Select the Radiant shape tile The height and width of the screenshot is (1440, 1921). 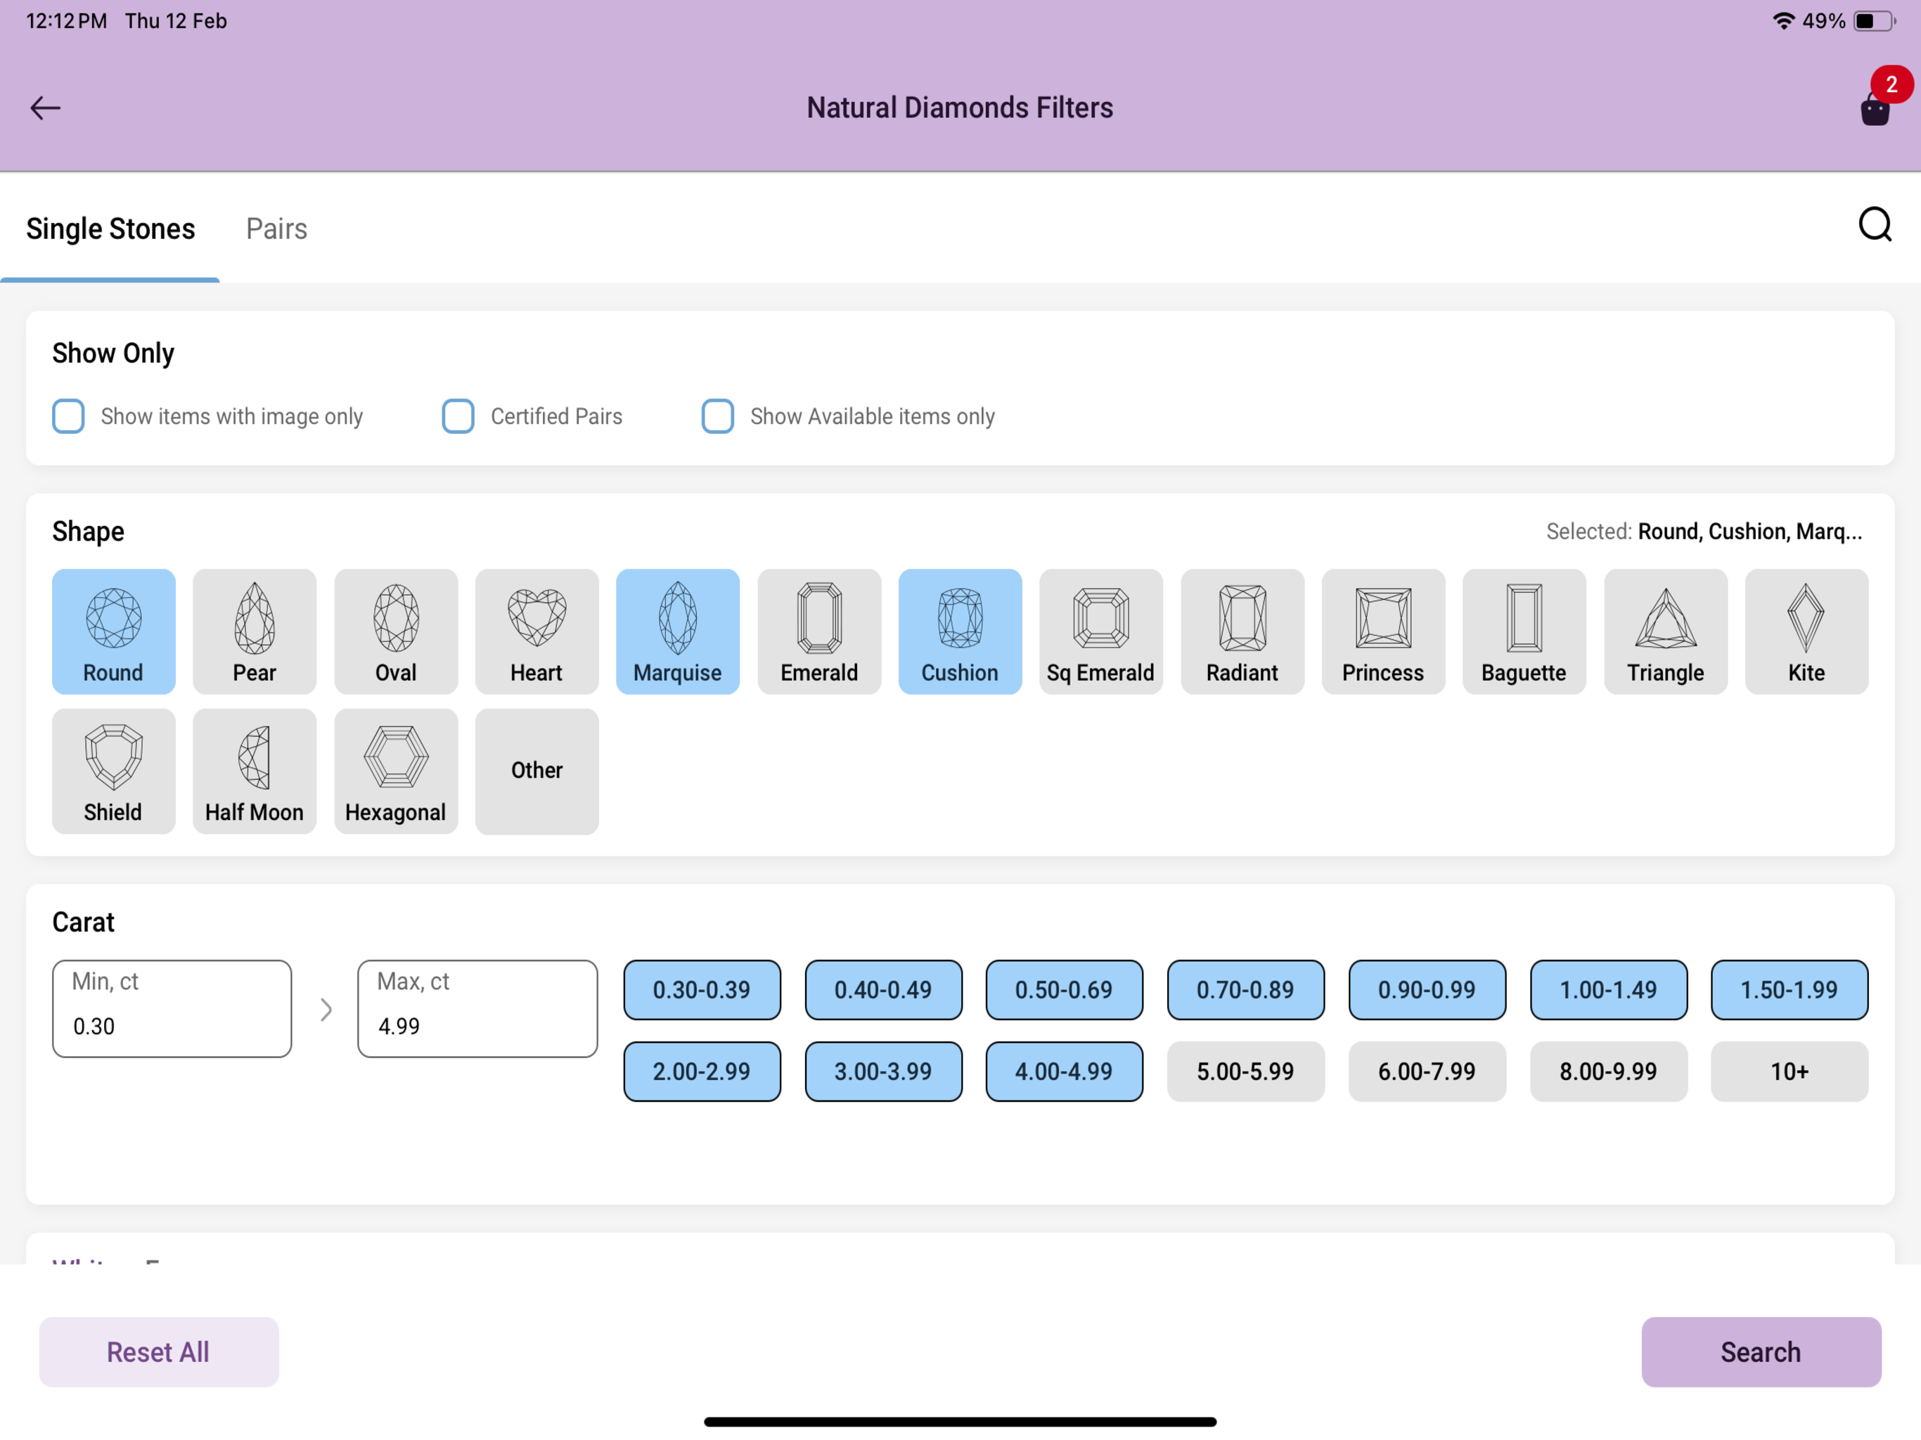click(1242, 631)
